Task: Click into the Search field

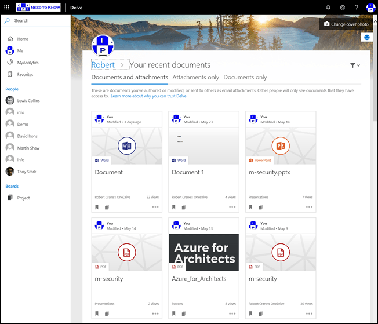Action: tap(35, 20)
